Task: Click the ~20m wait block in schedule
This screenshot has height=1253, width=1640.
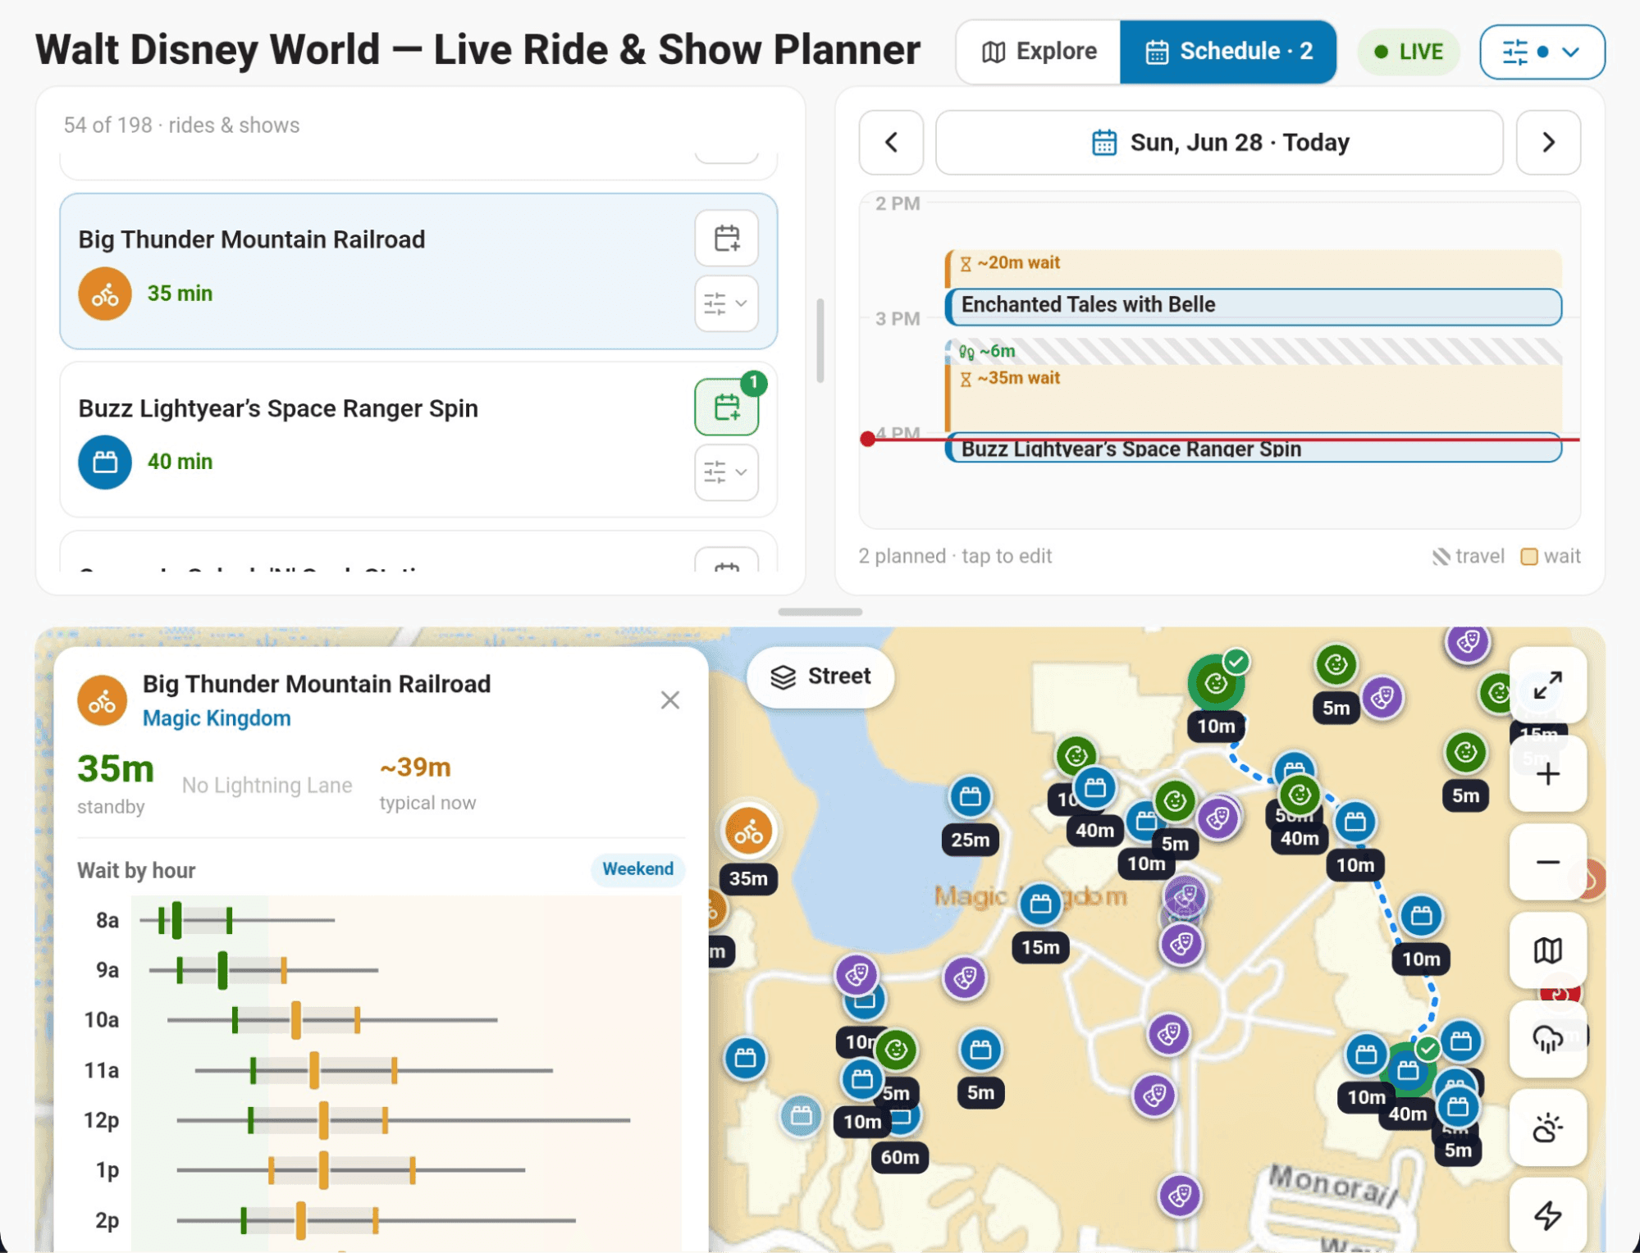Action: [x=1253, y=268]
